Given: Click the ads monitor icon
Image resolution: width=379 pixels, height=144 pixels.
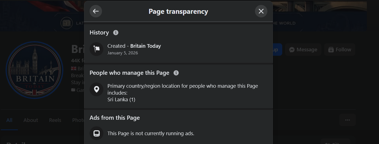Looking at the screenshot, I should pyautogui.click(x=96, y=133).
